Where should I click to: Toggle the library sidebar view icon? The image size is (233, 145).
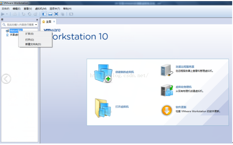point(44,14)
